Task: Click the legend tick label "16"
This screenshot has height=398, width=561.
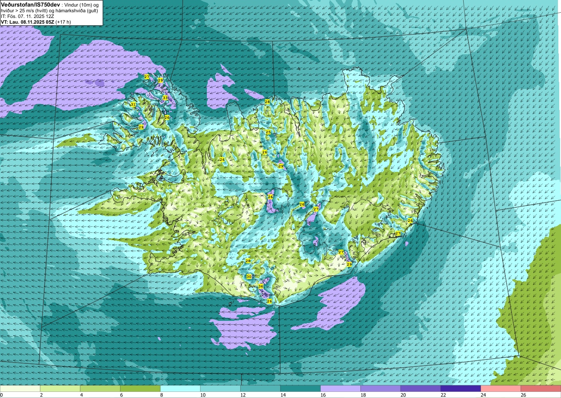Action: pos(323,395)
